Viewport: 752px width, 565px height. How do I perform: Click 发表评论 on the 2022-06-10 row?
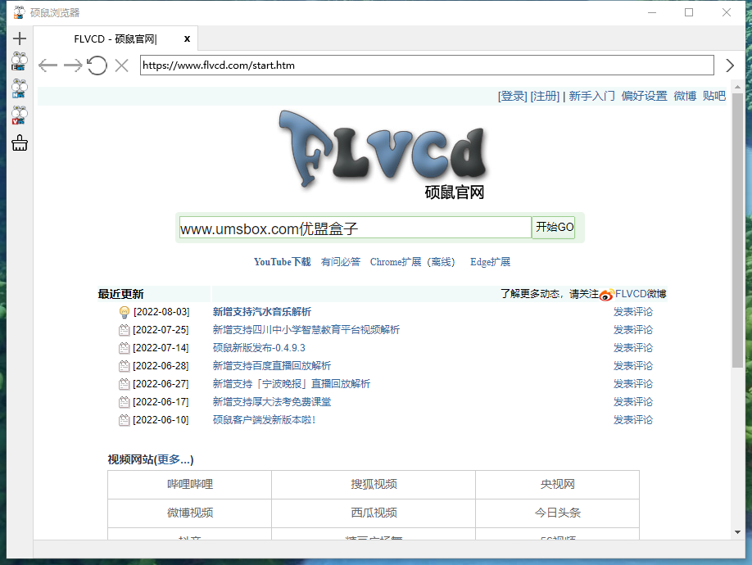pyautogui.click(x=633, y=420)
